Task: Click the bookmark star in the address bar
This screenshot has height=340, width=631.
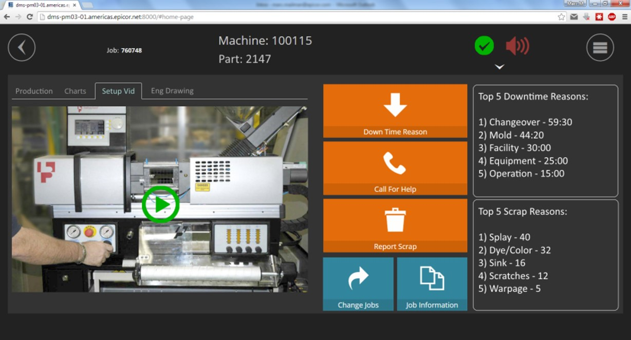Action: click(x=561, y=16)
